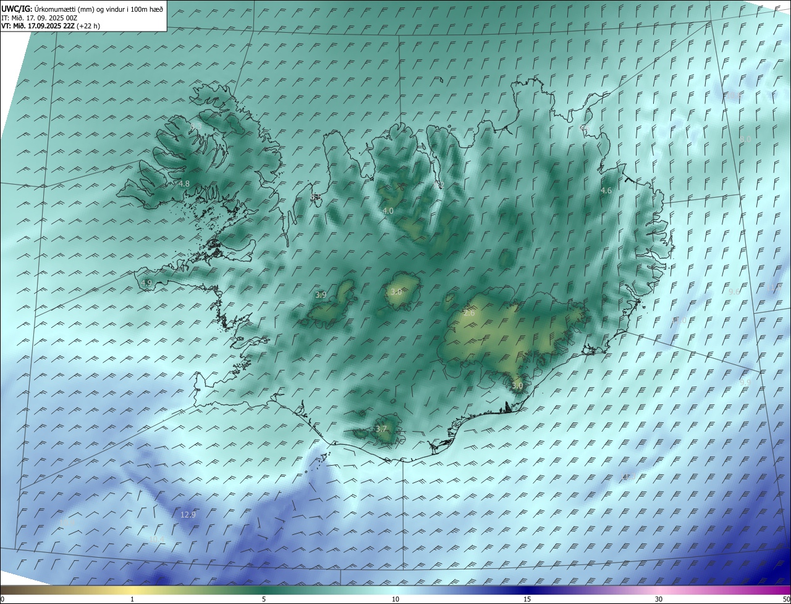Click the color scale tick labeled 10

395,599
